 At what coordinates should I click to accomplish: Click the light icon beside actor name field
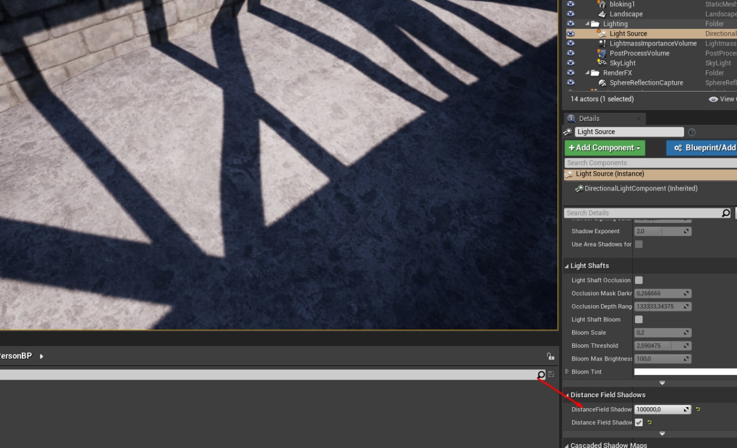[x=569, y=132]
